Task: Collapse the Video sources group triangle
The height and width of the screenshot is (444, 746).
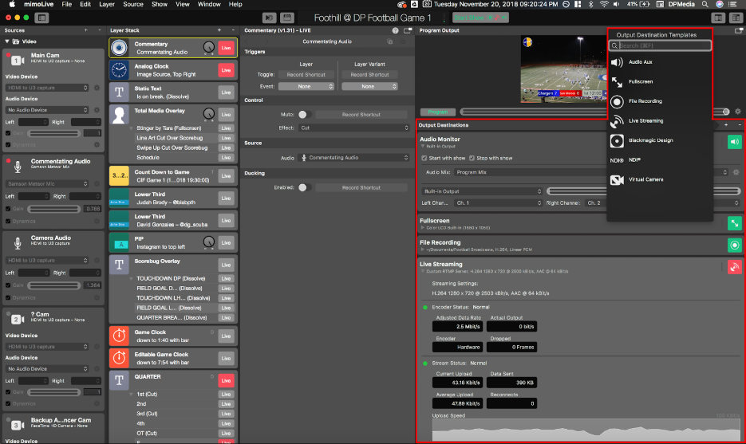Action: [x=7, y=41]
